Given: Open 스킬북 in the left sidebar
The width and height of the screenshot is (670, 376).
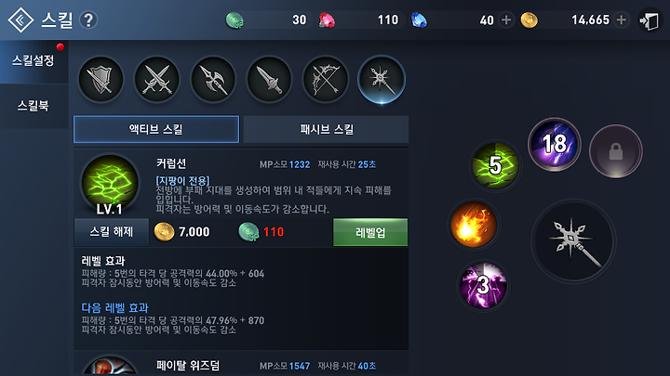Looking at the screenshot, I should (x=33, y=106).
